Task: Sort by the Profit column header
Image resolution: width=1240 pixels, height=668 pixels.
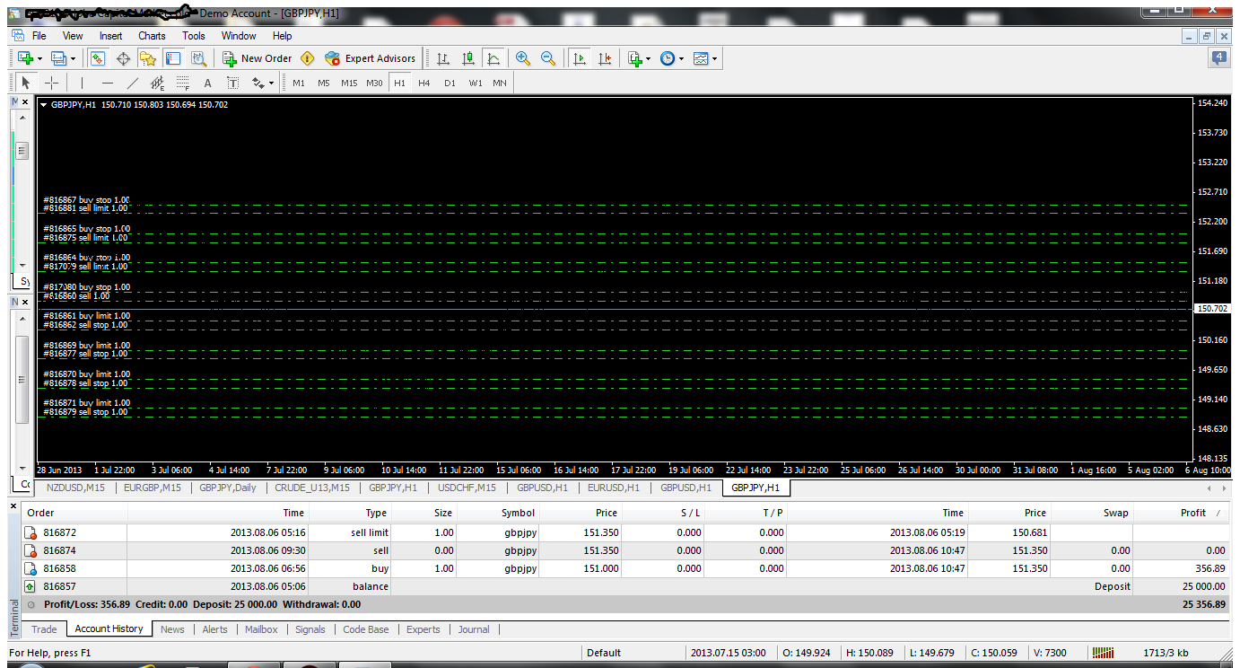Action: click(1181, 513)
